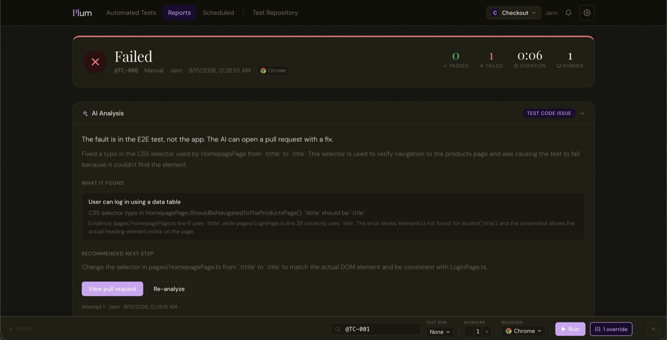Click the Chrome badge in report header

tap(274, 71)
